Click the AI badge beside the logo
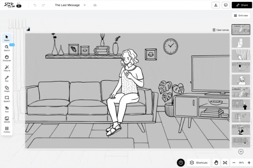Screen dimensions: 253x168 (x=19, y=6)
